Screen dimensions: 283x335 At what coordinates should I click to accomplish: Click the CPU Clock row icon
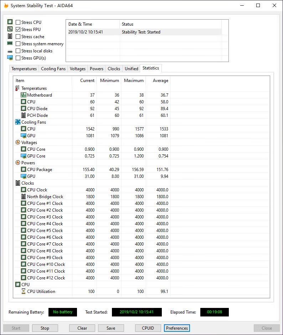tap(24, 190)
